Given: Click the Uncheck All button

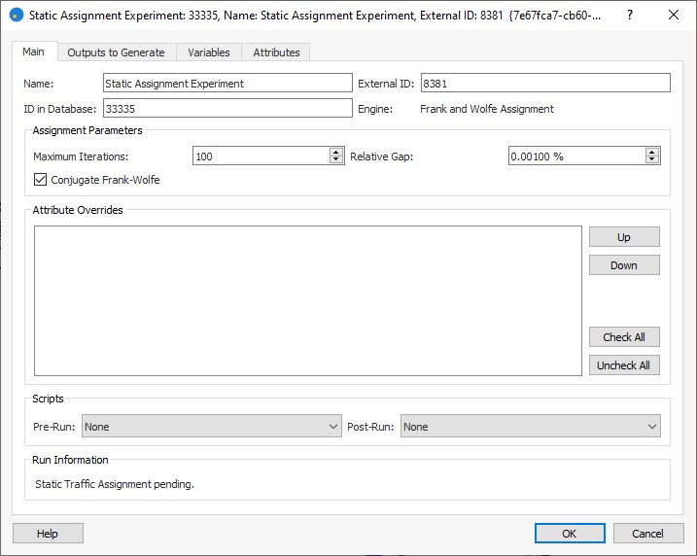Looking at the screenshot, I should click(623, 365).
